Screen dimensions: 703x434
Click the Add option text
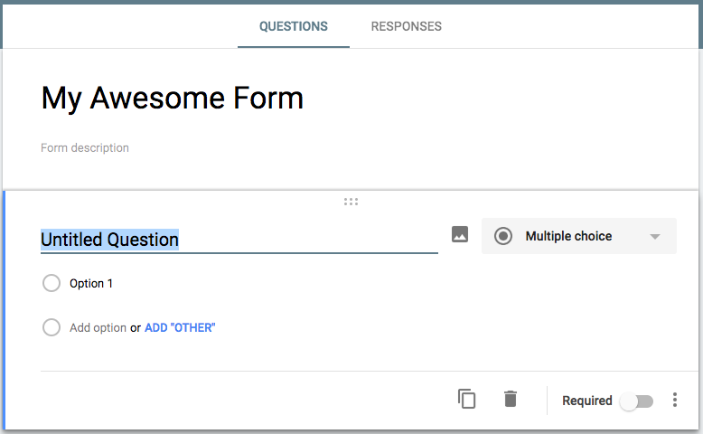click(x=98, y=327)
